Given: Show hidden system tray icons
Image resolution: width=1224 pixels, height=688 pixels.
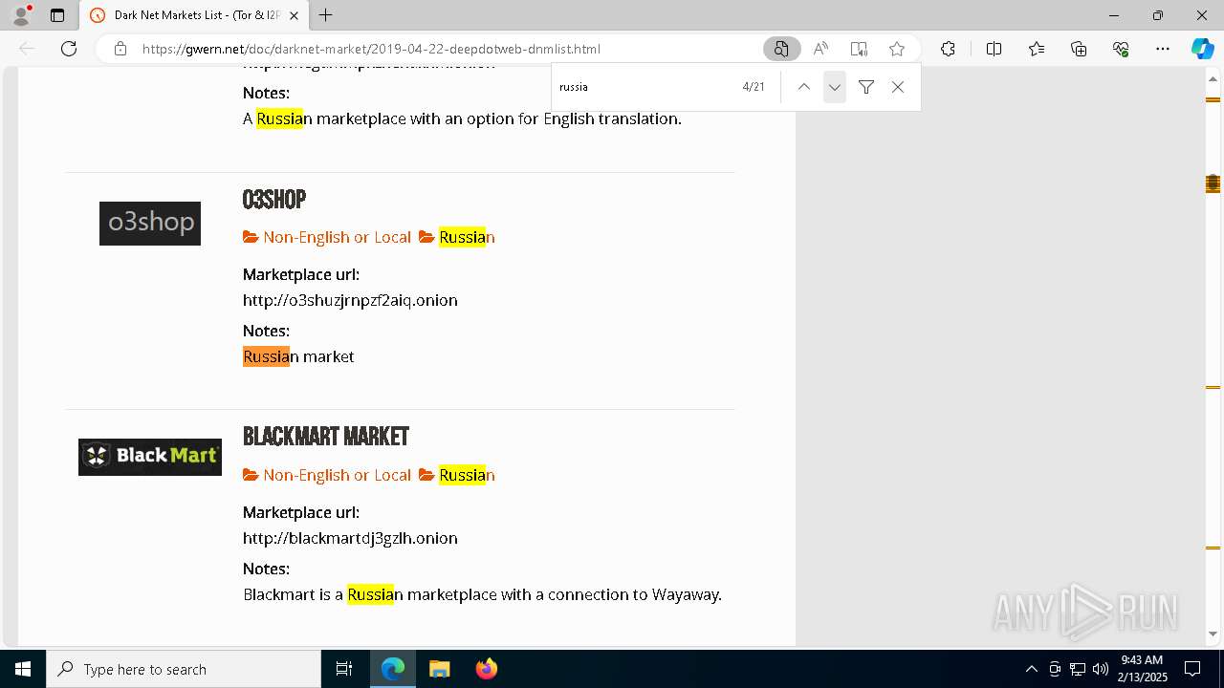Looking at the screenshot, I should click(x=1031, y=669).
